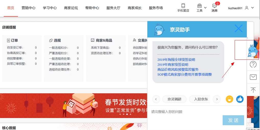Open 严重违规扣分 row
The image size is (260, 130).
click(64, 53)
